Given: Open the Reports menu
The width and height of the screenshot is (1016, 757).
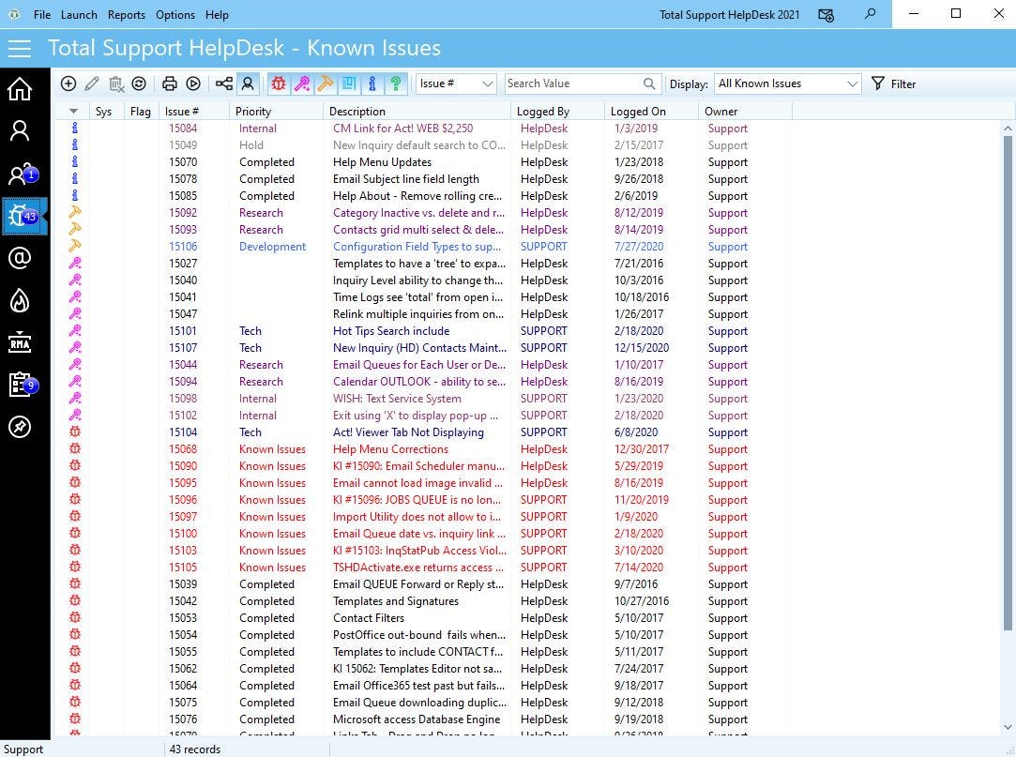Looking at the screenshot, I should [x=126, y=14].
